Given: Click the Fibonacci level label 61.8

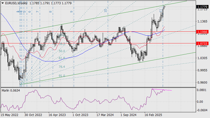Looking at the screenshot, I should click(62, 58).
